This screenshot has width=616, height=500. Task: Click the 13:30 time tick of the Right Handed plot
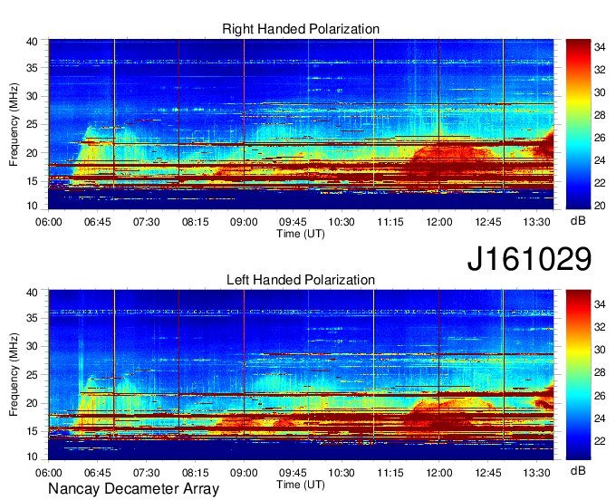(536, 222)
